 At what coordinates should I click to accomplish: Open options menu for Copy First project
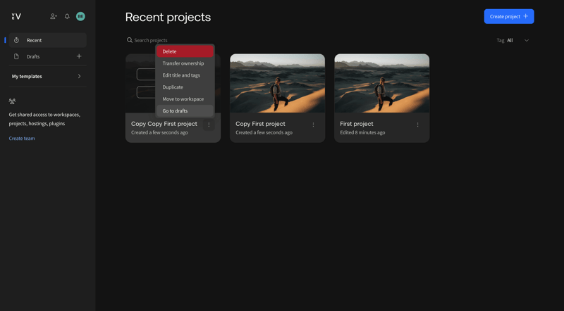click(x=313, y=125)
